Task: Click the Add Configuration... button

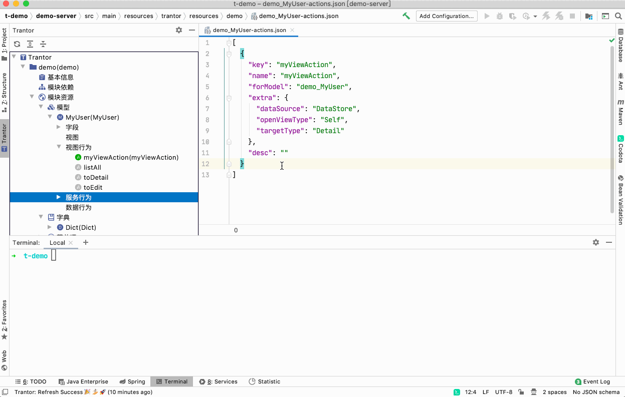Action: 447,16
